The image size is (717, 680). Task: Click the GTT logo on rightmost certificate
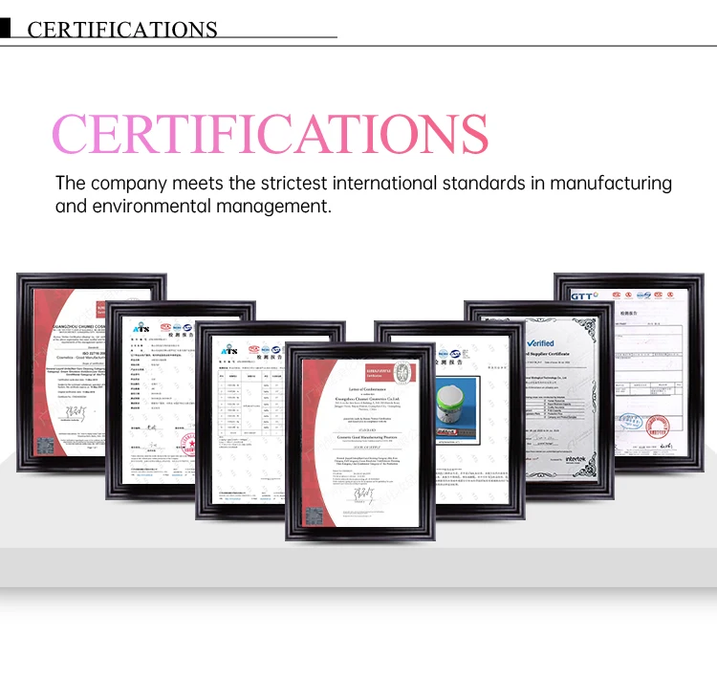coord(584,296)
